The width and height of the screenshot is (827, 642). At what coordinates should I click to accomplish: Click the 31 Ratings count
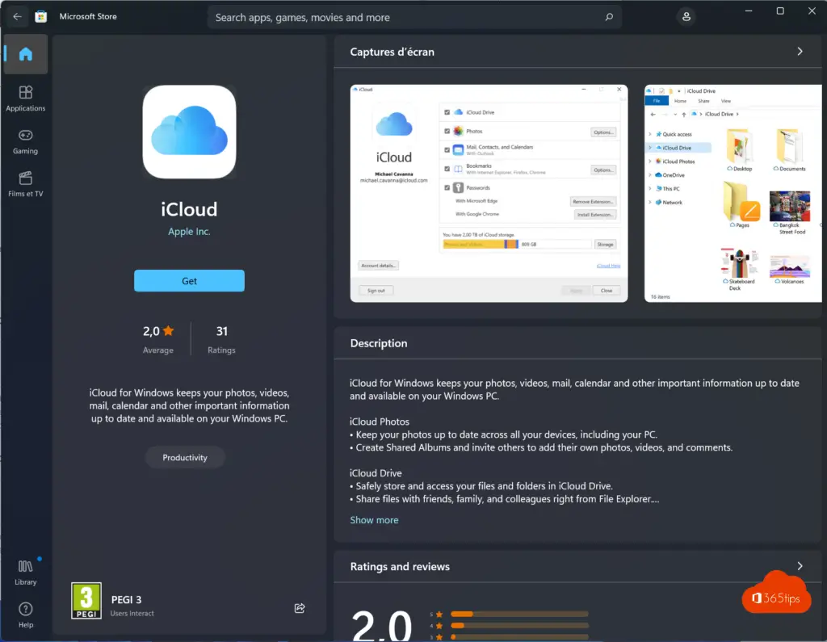pyautogui.click(x=221, y=338)
